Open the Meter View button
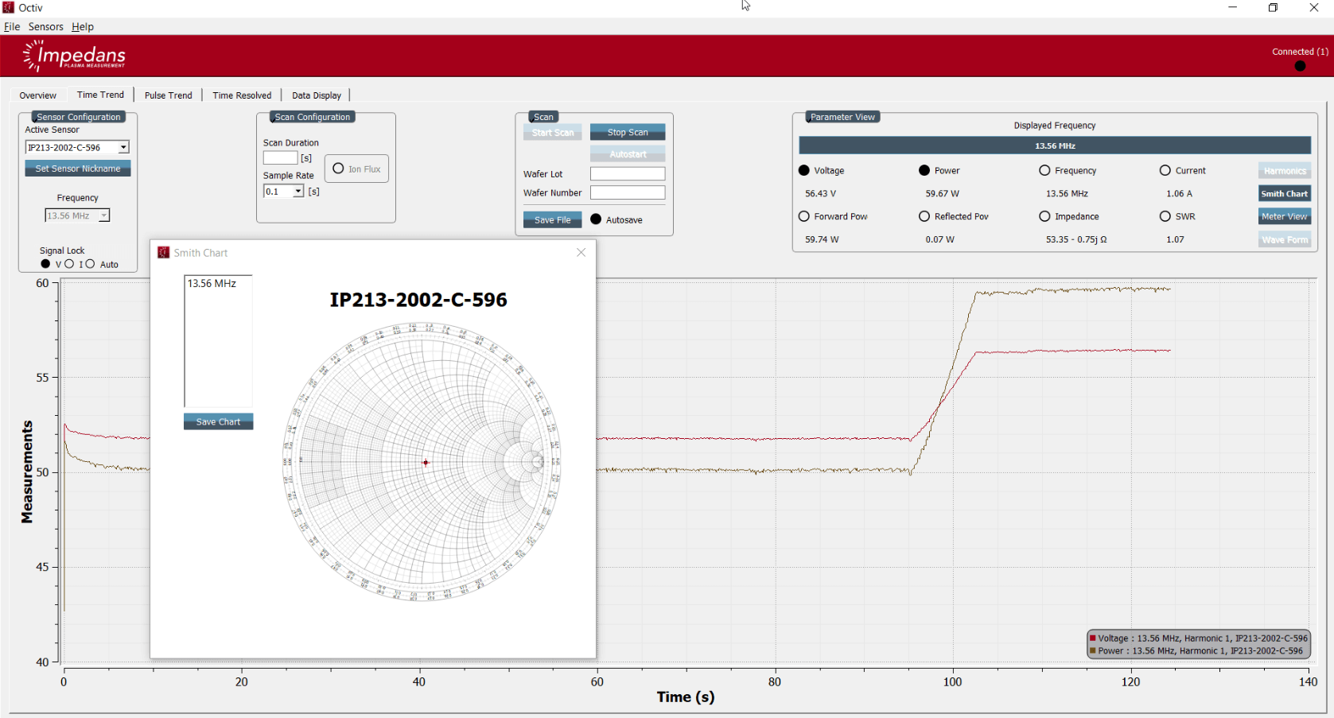 click(1284, 216)
